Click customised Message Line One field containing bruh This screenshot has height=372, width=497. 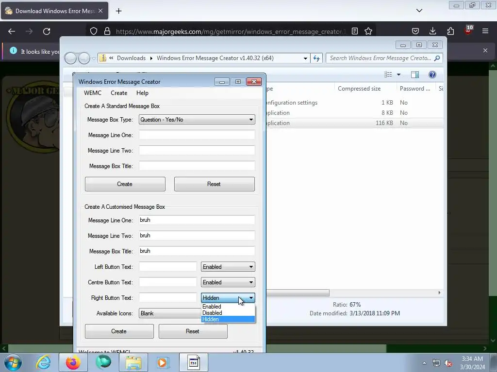point(197,220)
